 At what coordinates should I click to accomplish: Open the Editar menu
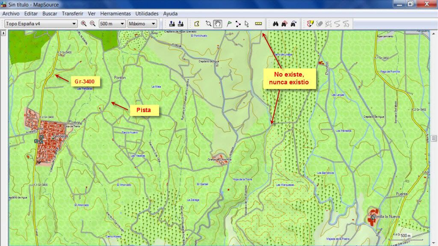[31, 13]
